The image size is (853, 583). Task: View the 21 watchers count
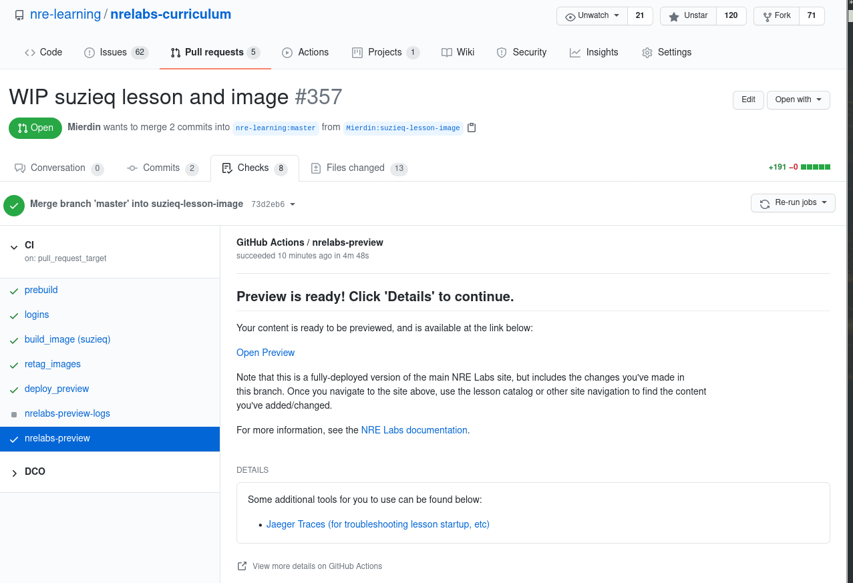[x=640, y=16]
